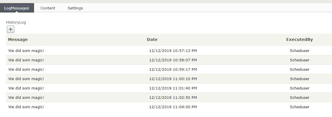
Task: Click Scheduser in the 11:01:40 PM row
Action: (299, 88)
